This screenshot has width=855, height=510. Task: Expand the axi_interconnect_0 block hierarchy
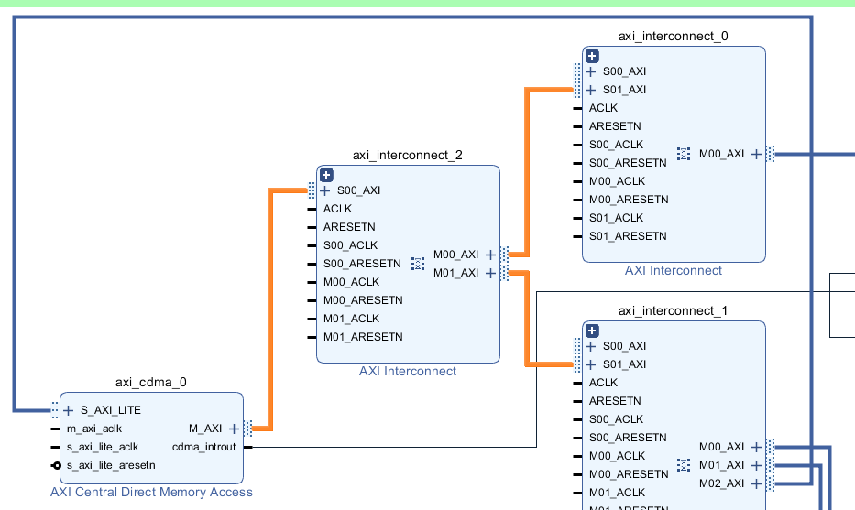pos(592,56)
